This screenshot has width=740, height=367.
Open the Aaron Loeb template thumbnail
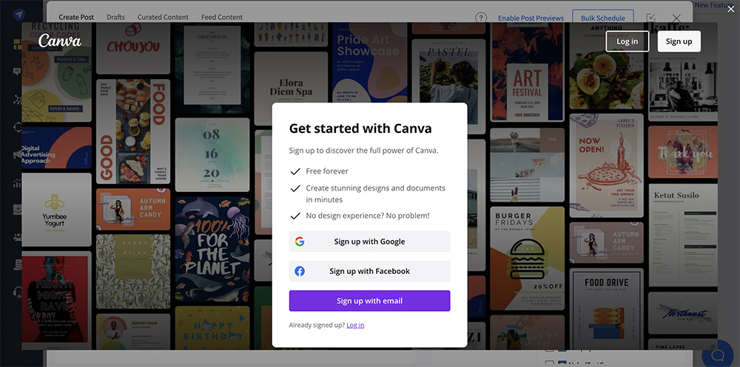coord(133,332)
